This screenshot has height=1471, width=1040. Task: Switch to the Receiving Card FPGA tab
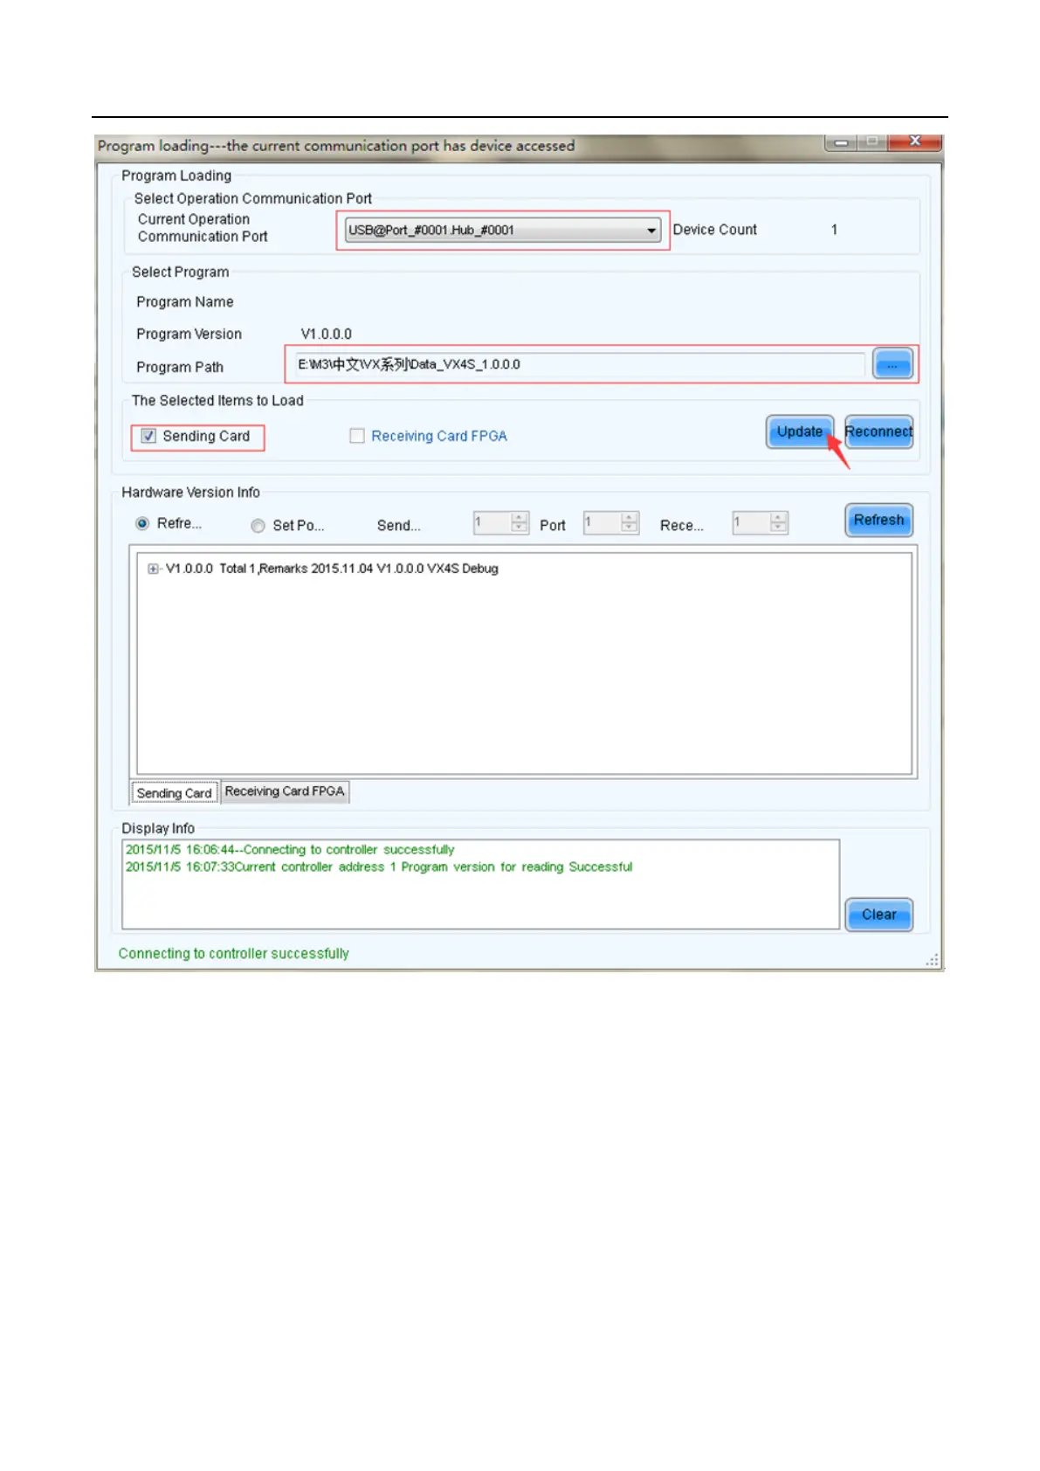[285, 791]
